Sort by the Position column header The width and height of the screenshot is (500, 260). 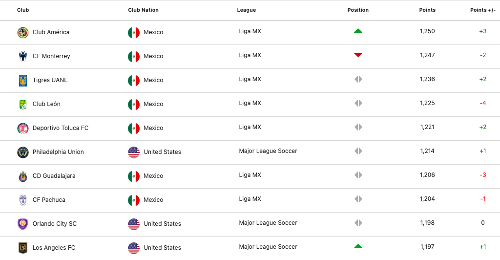tap(358, 10)
